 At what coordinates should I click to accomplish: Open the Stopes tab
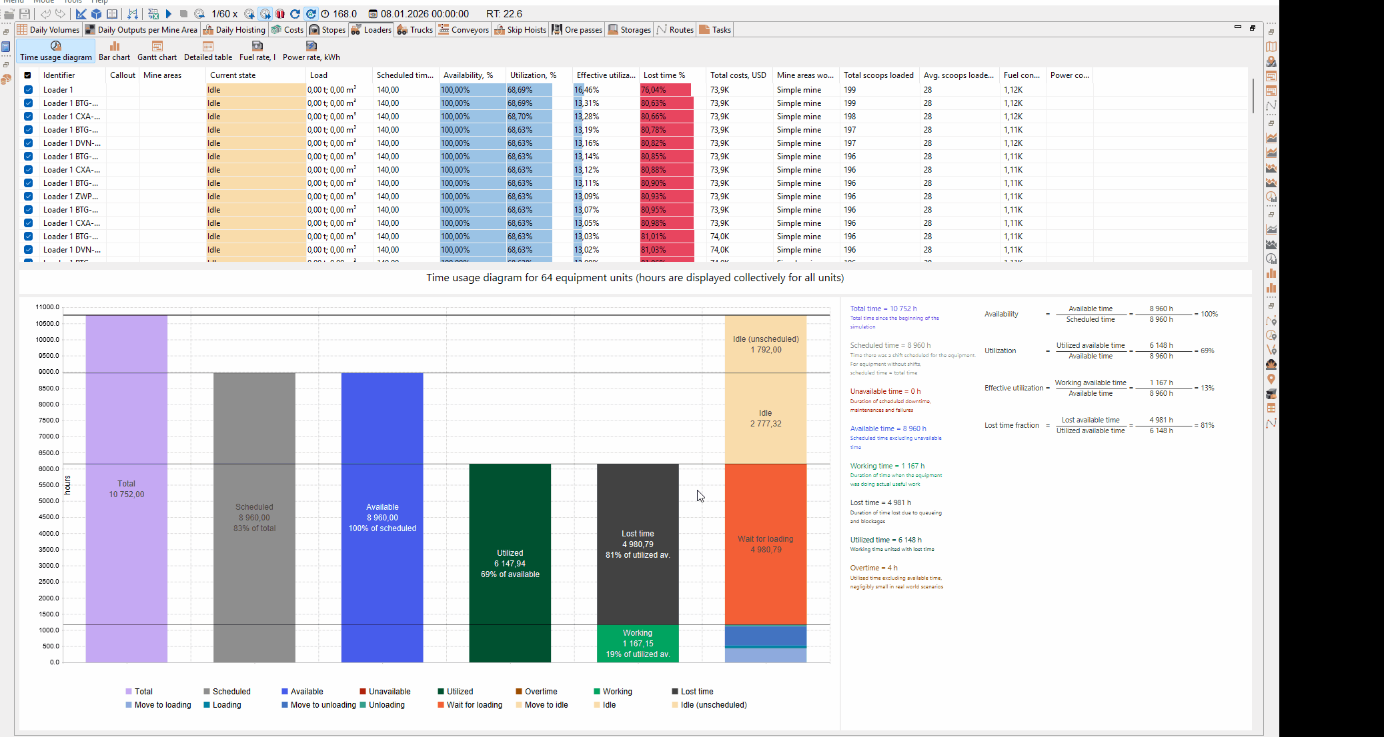(x=327, y=30)
